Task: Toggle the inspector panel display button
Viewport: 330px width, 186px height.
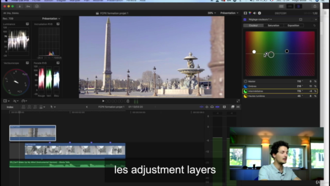Action: pos(299,6)
